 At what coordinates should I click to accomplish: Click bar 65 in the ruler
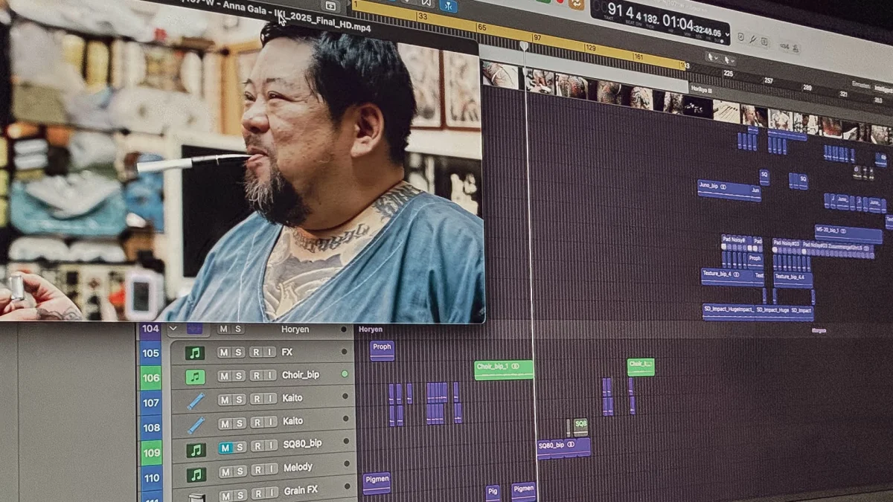coord(481,28)
